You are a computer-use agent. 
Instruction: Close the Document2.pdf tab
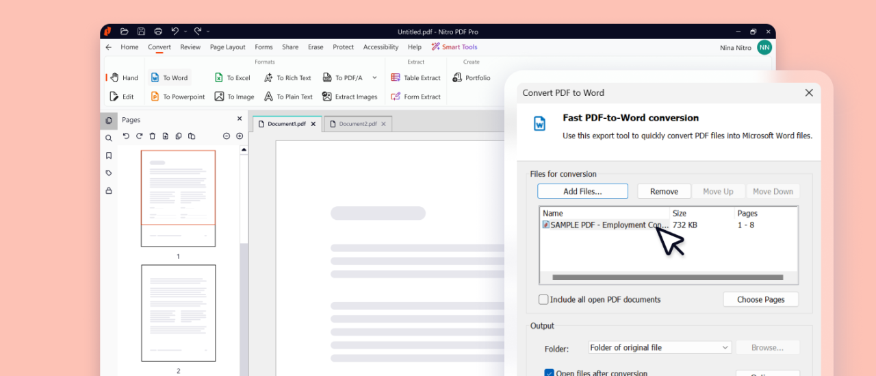[384, 124]
